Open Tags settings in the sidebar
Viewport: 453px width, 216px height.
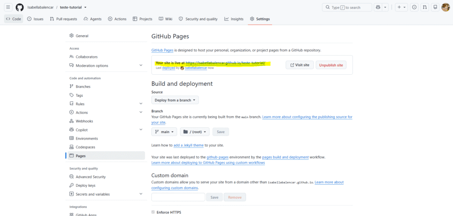click(105, 95)
